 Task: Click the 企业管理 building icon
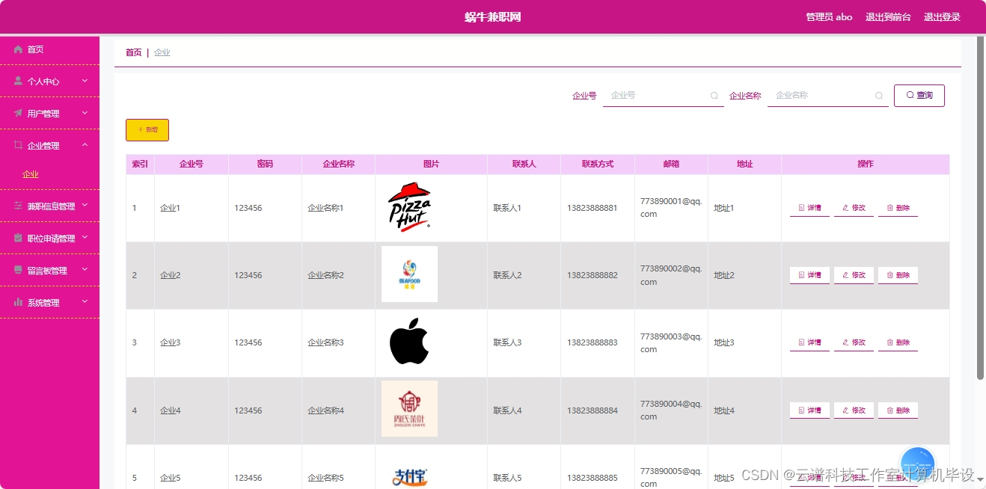pos(18,145)
